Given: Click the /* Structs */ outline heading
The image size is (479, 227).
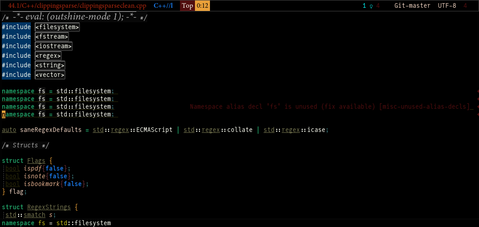Looking at the screenshot, I should coord(25,145).
